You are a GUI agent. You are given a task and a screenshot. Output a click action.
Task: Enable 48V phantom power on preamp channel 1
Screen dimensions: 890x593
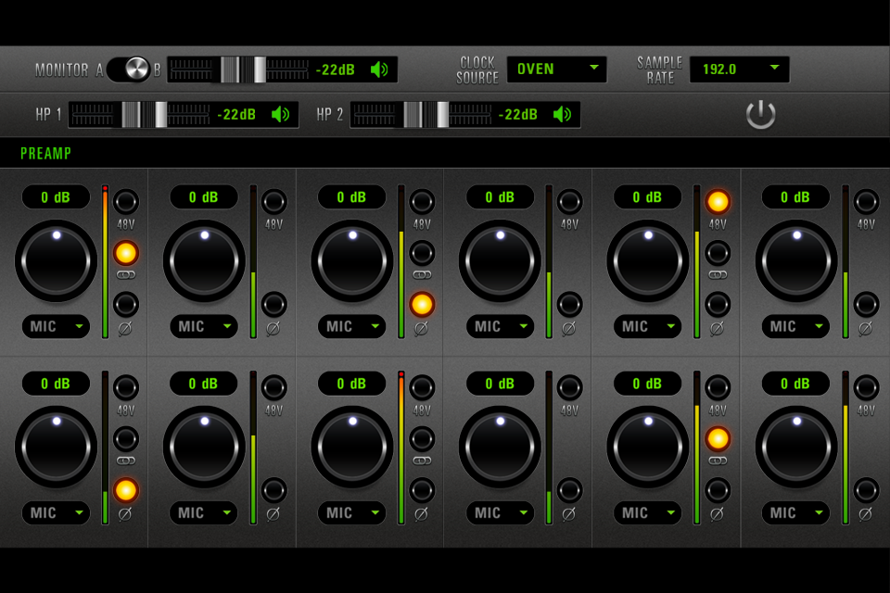[x=126, y=201]
